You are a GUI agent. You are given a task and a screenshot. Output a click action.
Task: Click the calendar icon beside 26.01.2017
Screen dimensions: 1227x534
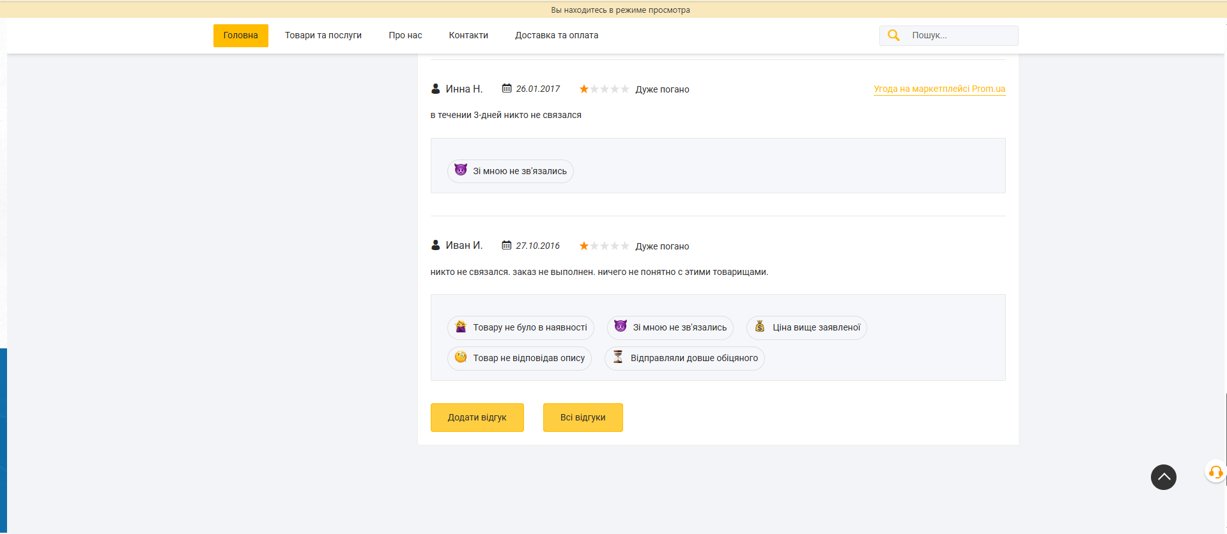507,89
